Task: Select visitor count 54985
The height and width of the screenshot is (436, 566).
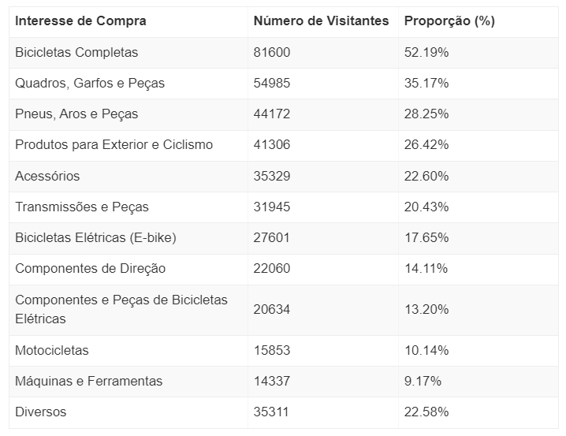Action: [272, 83]
